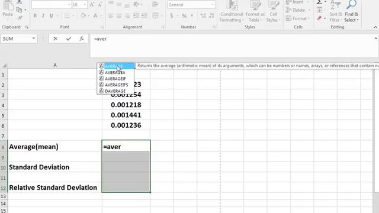
Task: Click row 7 header
Action: click(x=4, y=136)
